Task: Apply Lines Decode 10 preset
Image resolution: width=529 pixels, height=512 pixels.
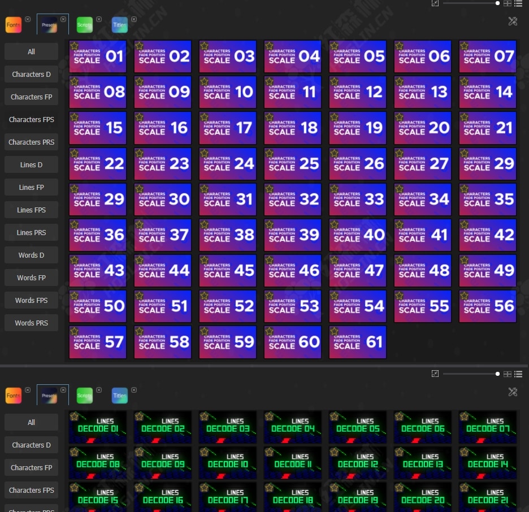Action: click(228, 463)
